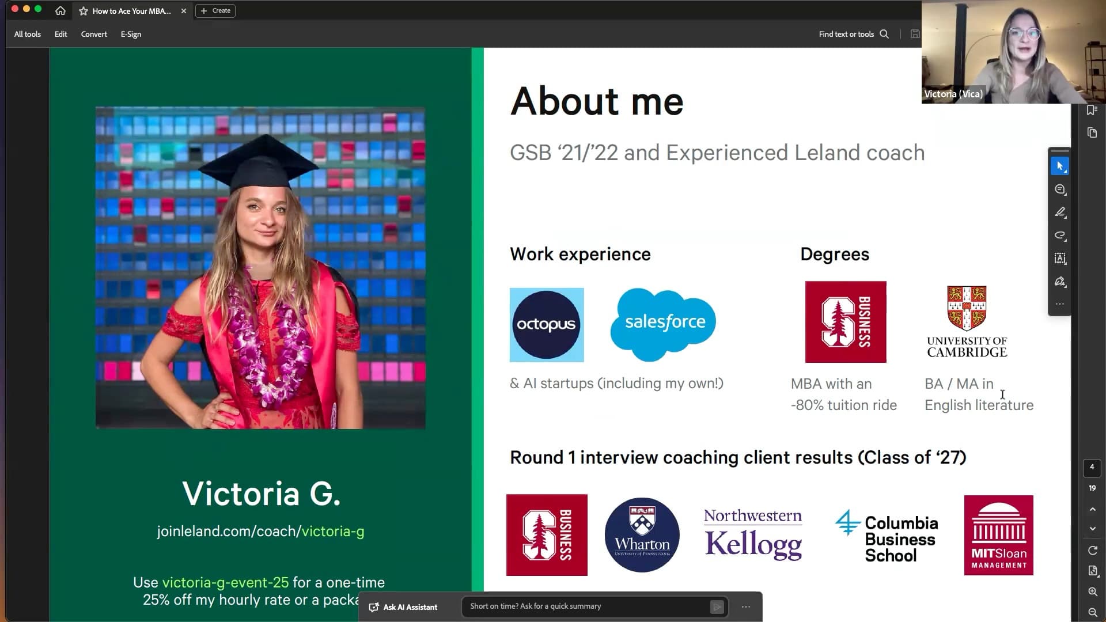Zoom in on the document
This screenshot has width=1106, height=622.
click(x=1092, y=591)
